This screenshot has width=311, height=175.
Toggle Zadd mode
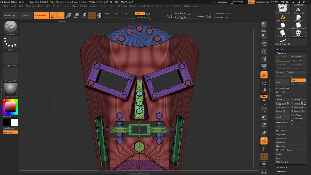coord(139,13)
